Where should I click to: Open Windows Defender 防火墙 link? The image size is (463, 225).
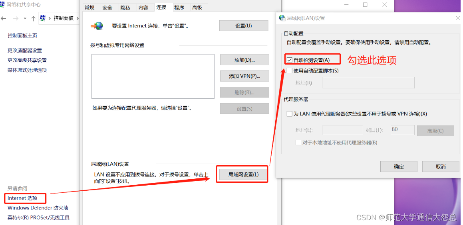click(38, 208)
